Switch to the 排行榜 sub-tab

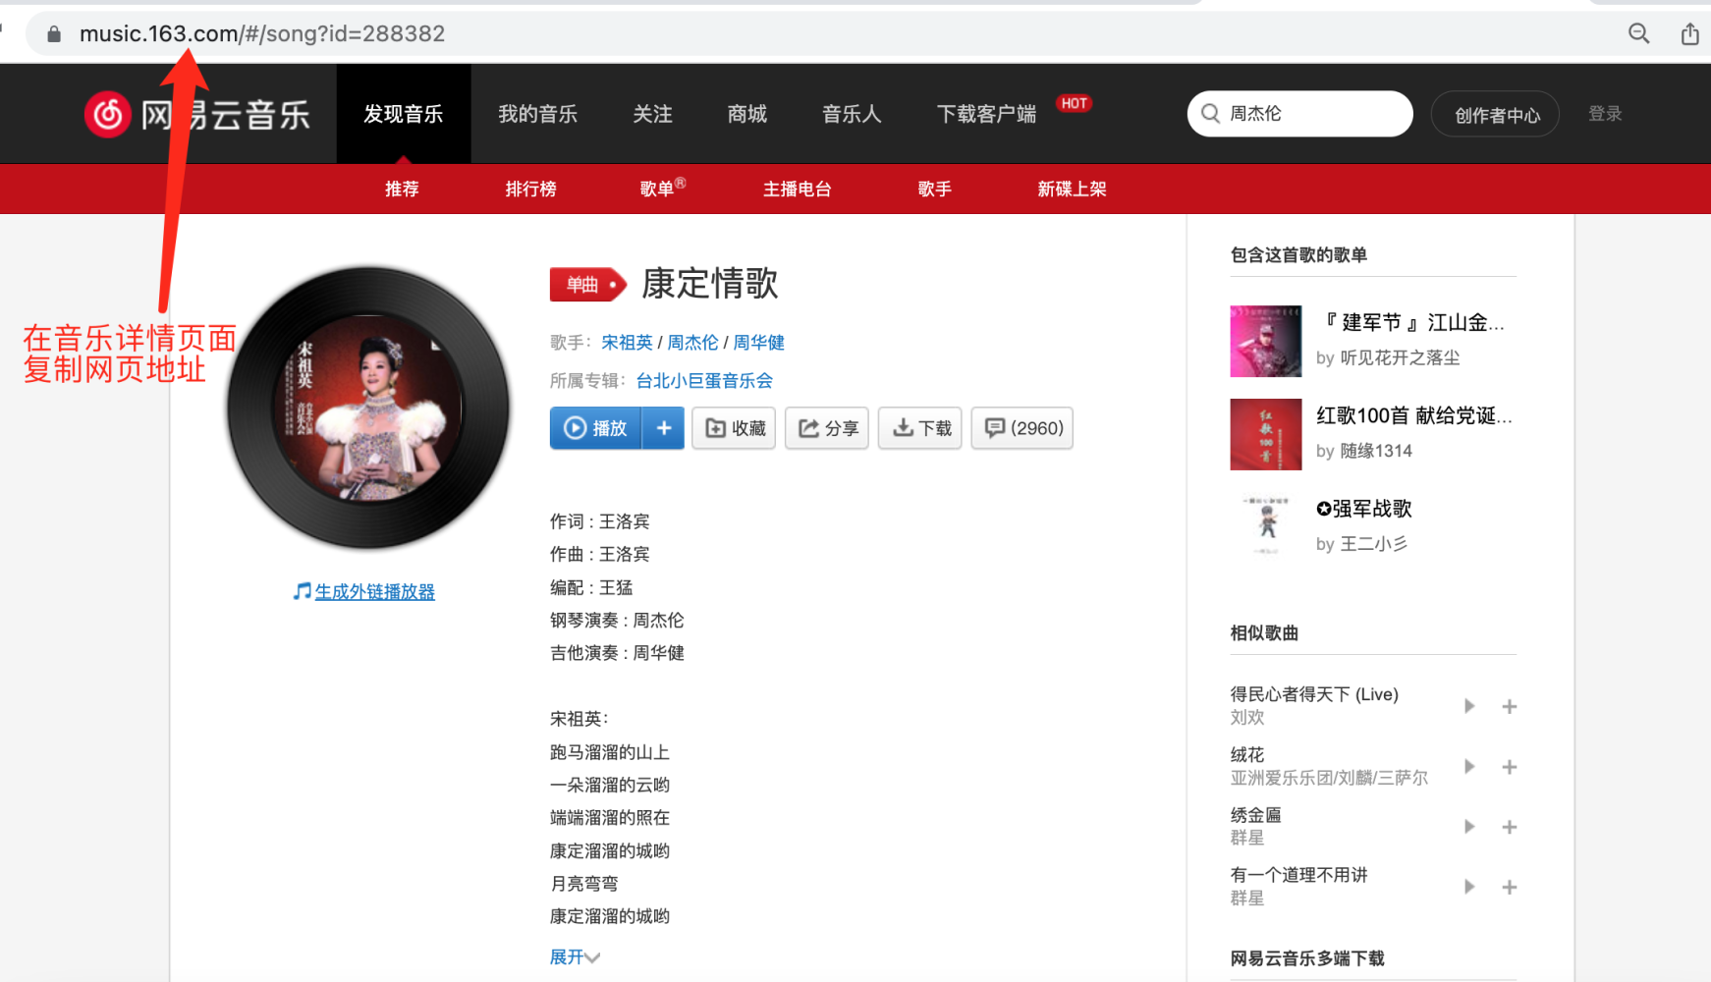tap(530, 189)
